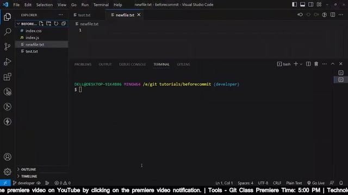348x195 pixels.
Task: Switch to the PROBLEMS panel tab
Action: tap(83, 64)
